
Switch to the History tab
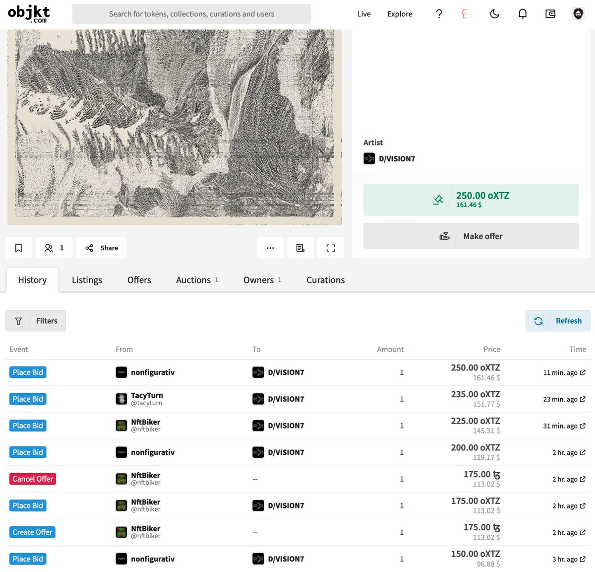click(32, 280)
